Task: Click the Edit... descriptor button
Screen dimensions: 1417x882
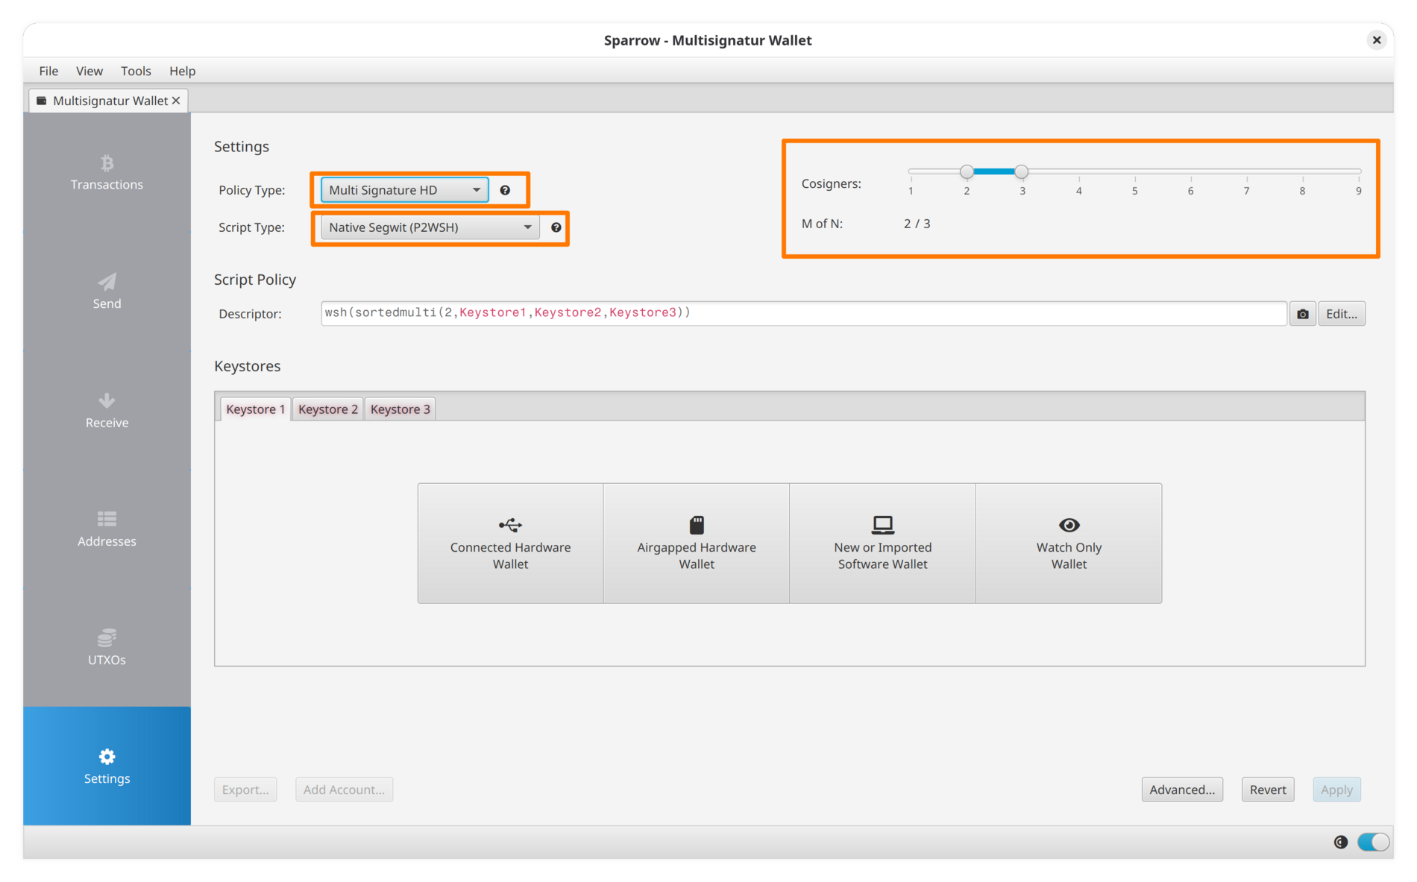Action: click(1342, 314)
